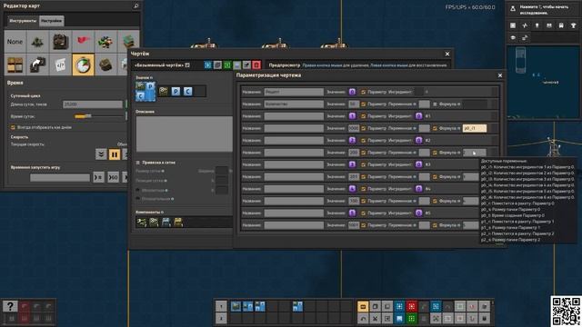Toggle Формула checkbox in the 200 value row

[x=435, y=153]
